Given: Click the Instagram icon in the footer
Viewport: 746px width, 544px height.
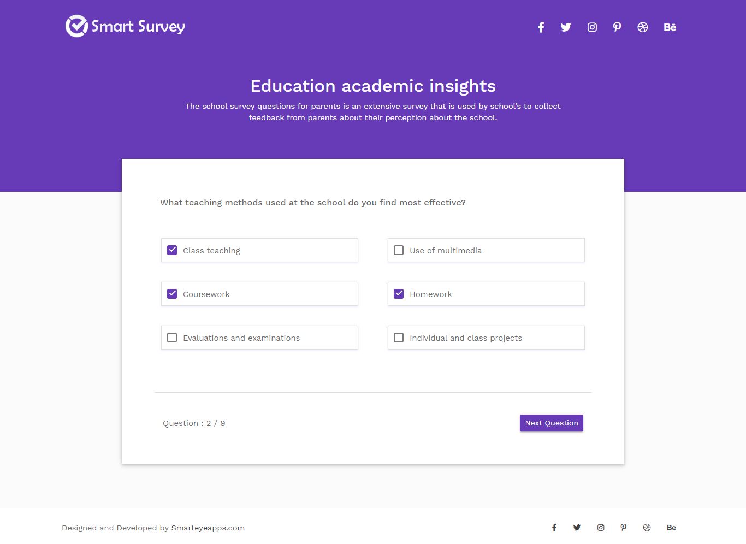Looking at the screenshot, I should coord(601,528).
